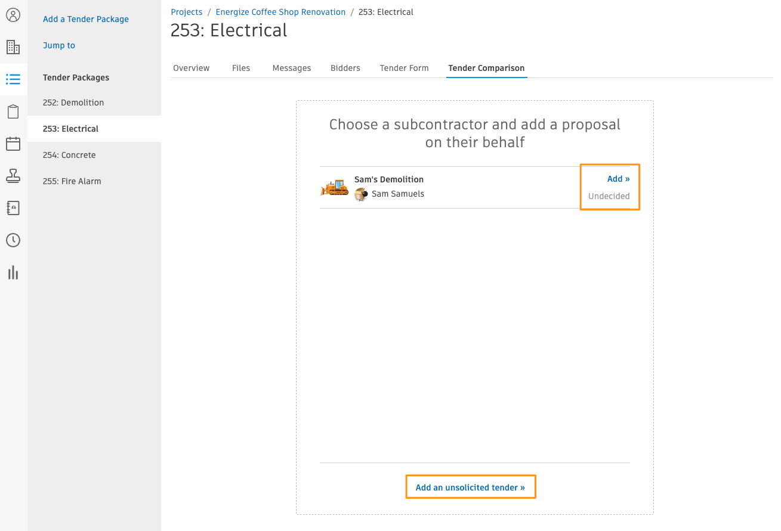Open the clipboard icon in sidebar
The height and width of the screenshot is (531, 781).
[13, 111]
